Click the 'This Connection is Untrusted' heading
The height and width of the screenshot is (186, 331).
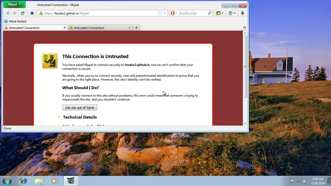[x=95, y=56]
